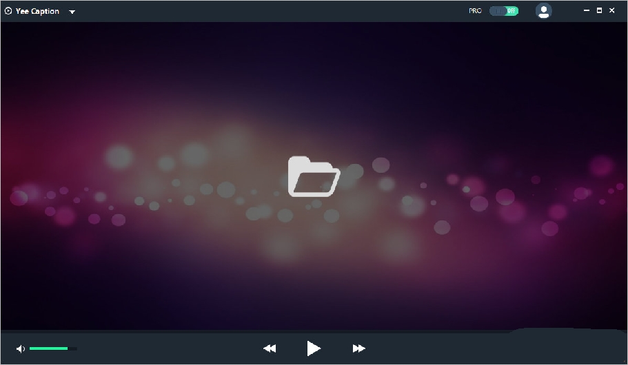Screen dimensions: 628x365
Task: Mute audio with the speaker icon
Action: pyautogui.click(x=21, y=349)
